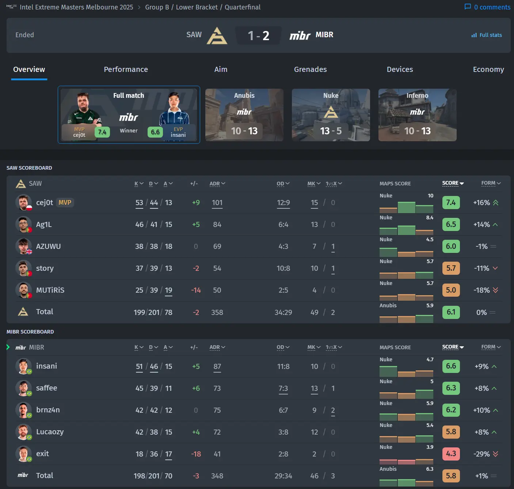Click the MIBR logo in match header

(300, 35)
